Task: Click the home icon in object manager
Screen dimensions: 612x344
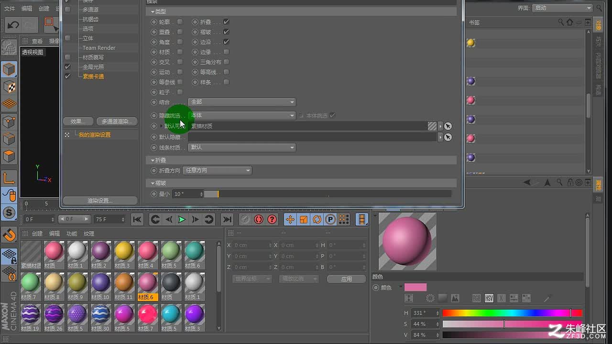Action: (569, 22)
